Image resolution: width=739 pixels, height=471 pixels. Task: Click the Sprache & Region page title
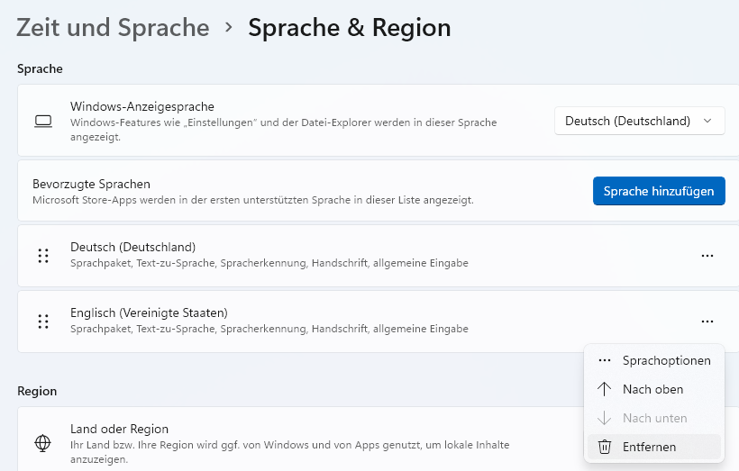coord(350,28)
